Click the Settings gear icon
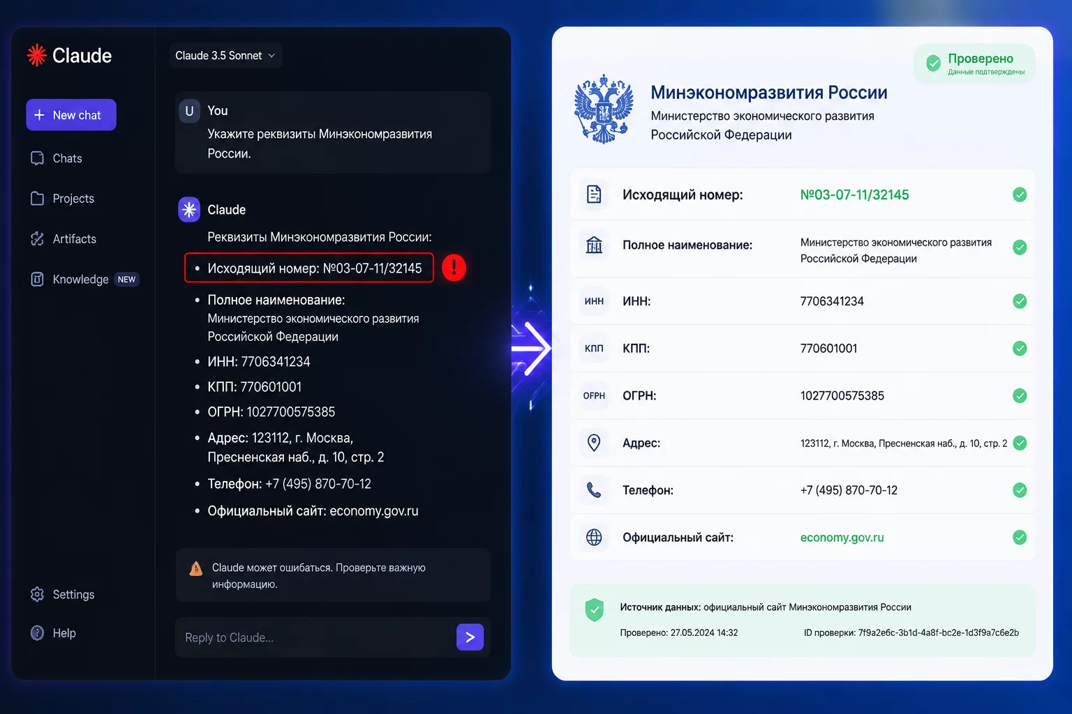 pyautogui.click(x=38, y=594)
